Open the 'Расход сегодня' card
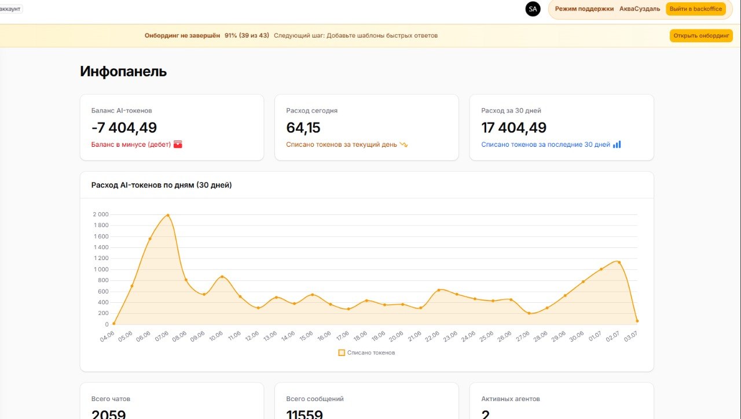The width and height of the screenshot is (741, 419). tap(366, 127)
